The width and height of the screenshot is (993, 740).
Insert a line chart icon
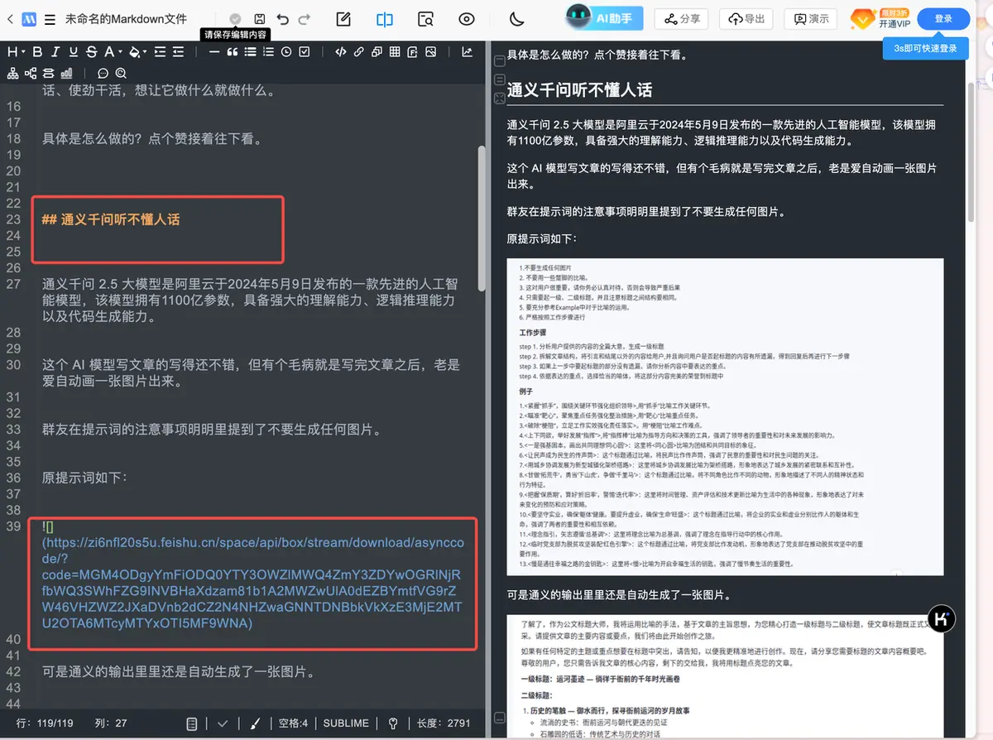coord(468,52)
